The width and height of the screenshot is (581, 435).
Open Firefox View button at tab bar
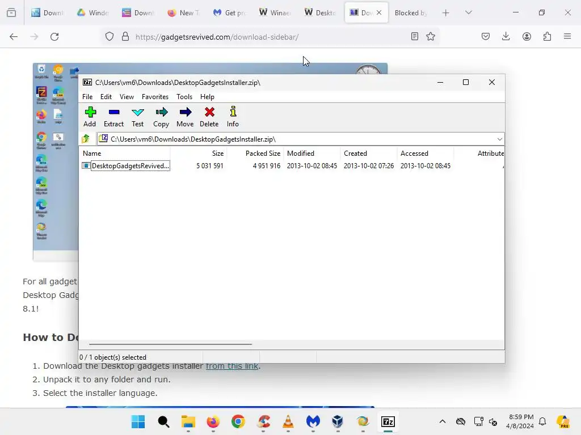(11, 12)
